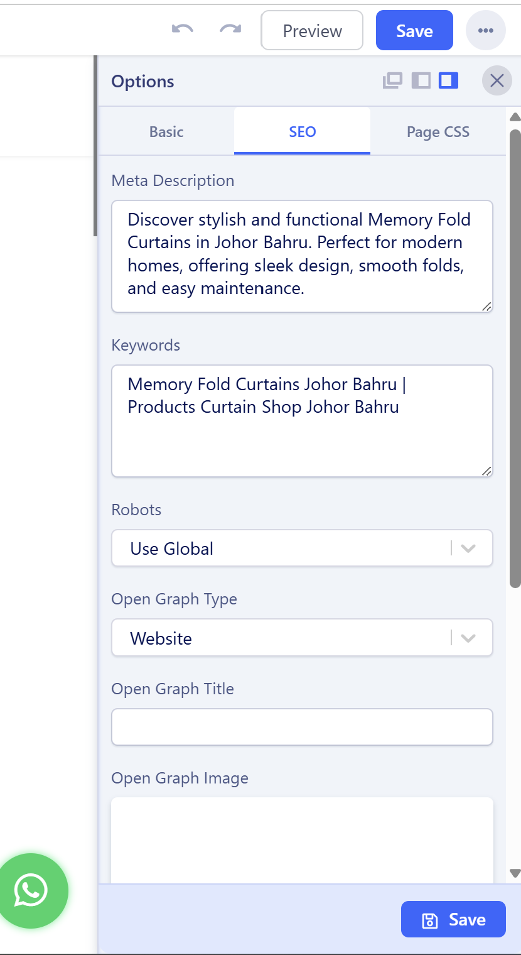Open WhatsApp chat bubble
This screenshot has height=955, width=521.
(x=30, y=890)
